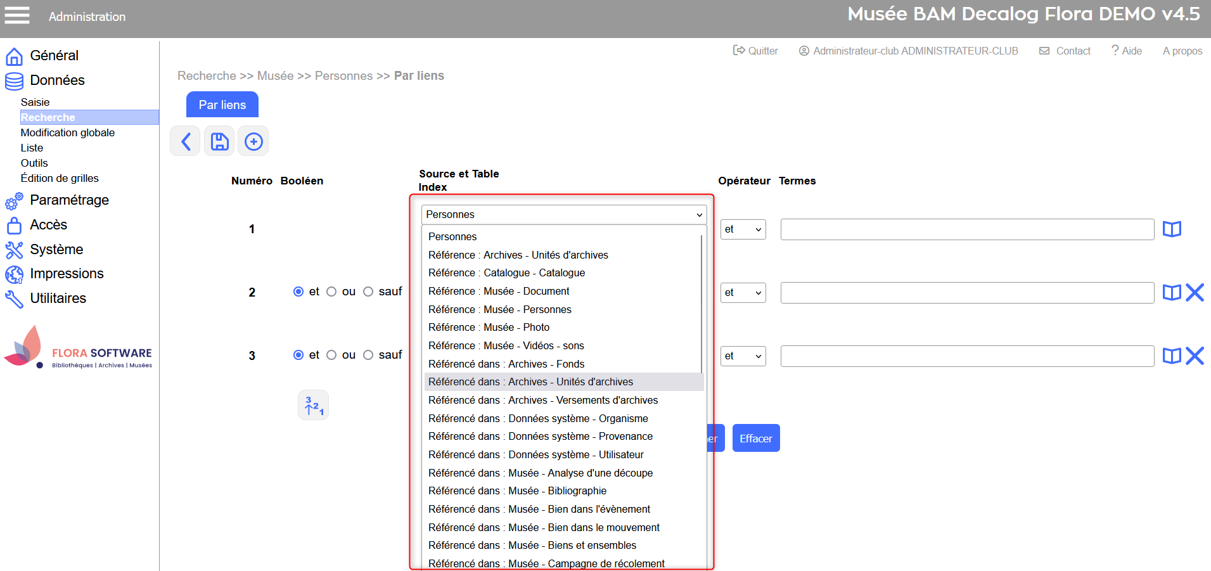Open the A propos link

click(x=1182, y=51)
